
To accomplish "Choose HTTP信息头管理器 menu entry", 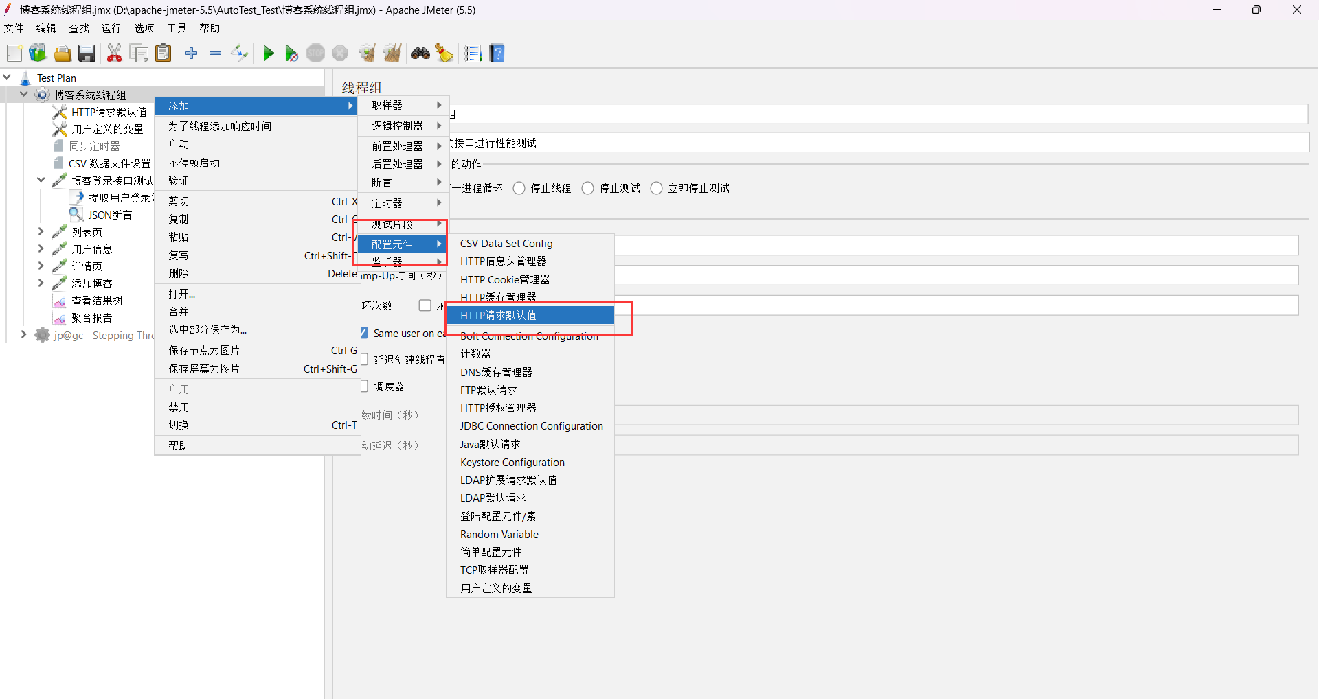I will 530,261.
